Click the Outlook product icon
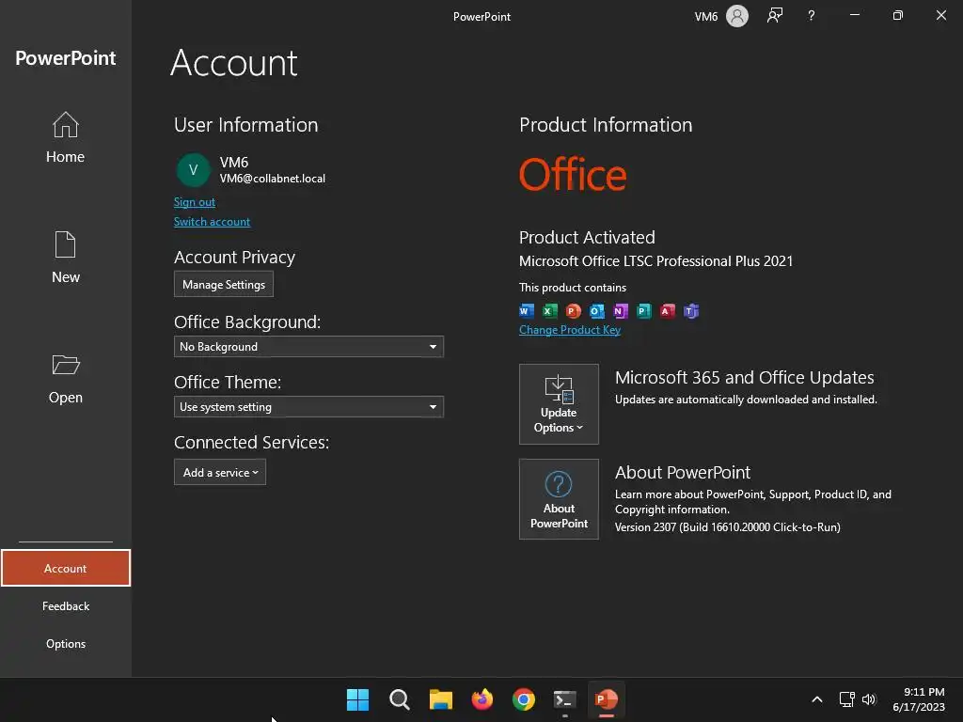This screenshot has height=722, width=963. tap(596, 310)
